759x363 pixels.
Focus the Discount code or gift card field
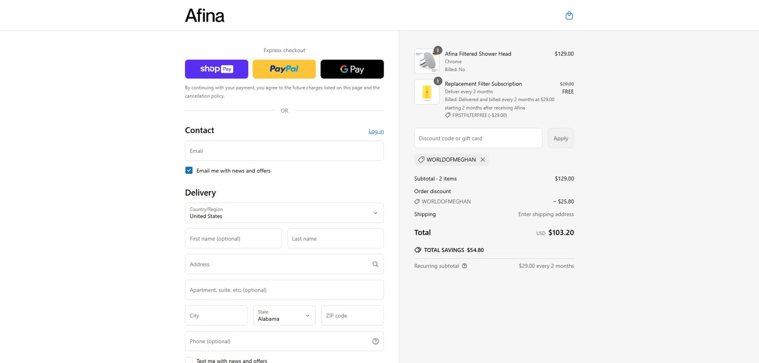click(478, 138)
